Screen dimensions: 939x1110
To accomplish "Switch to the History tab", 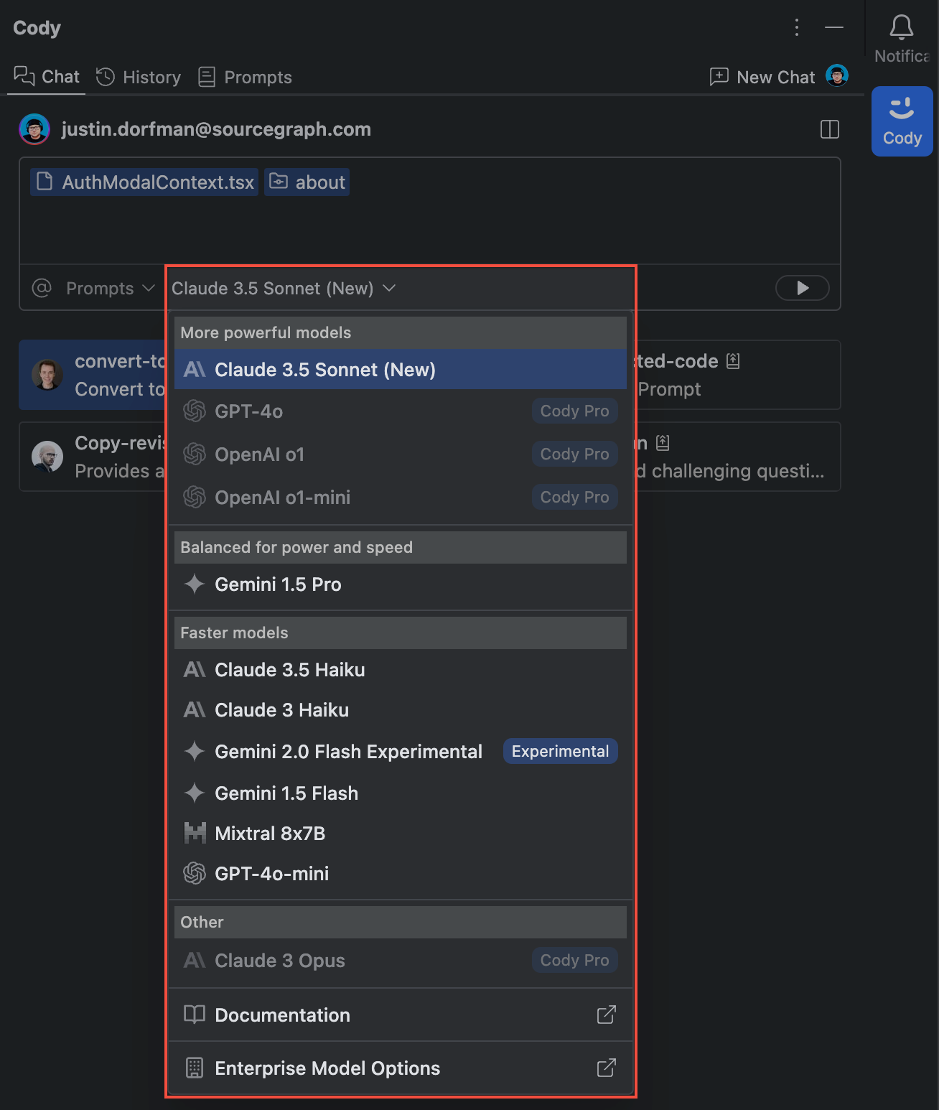I will point(139,77).
